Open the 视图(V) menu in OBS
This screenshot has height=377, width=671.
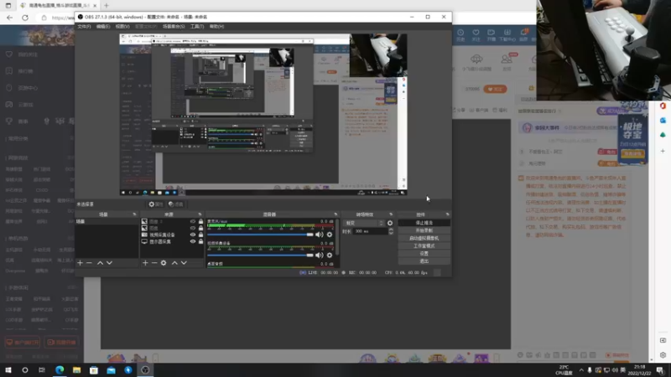click(122, 27)
